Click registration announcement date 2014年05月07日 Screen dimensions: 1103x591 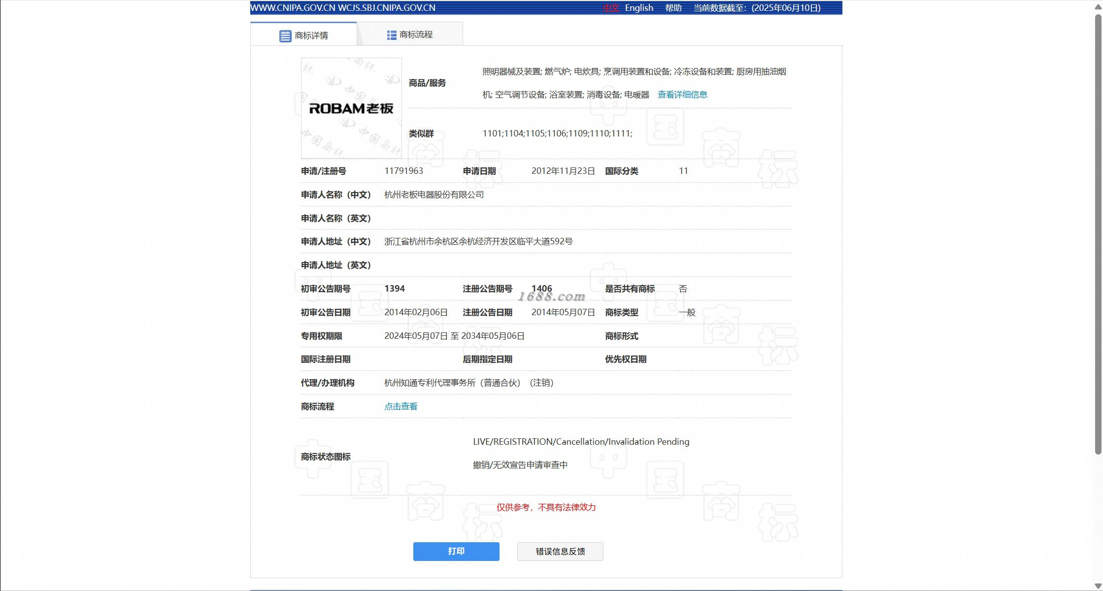pos(563,312)
